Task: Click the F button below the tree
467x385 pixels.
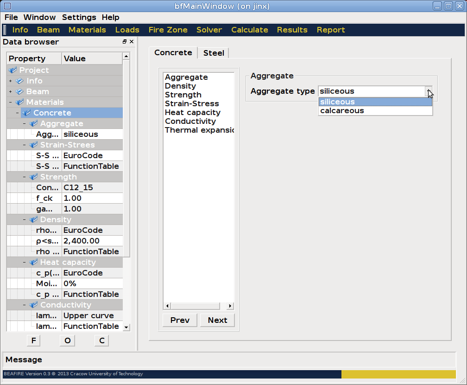Action: pos(33,340)
